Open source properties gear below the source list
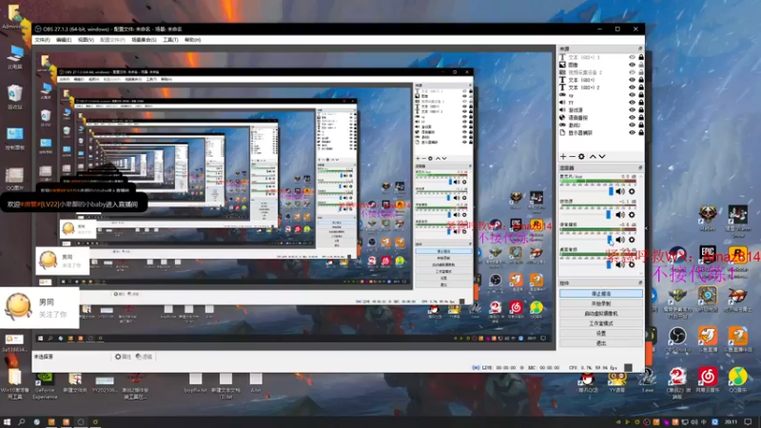The height and width of the screenshot is (428, 761). coord(581,157)
